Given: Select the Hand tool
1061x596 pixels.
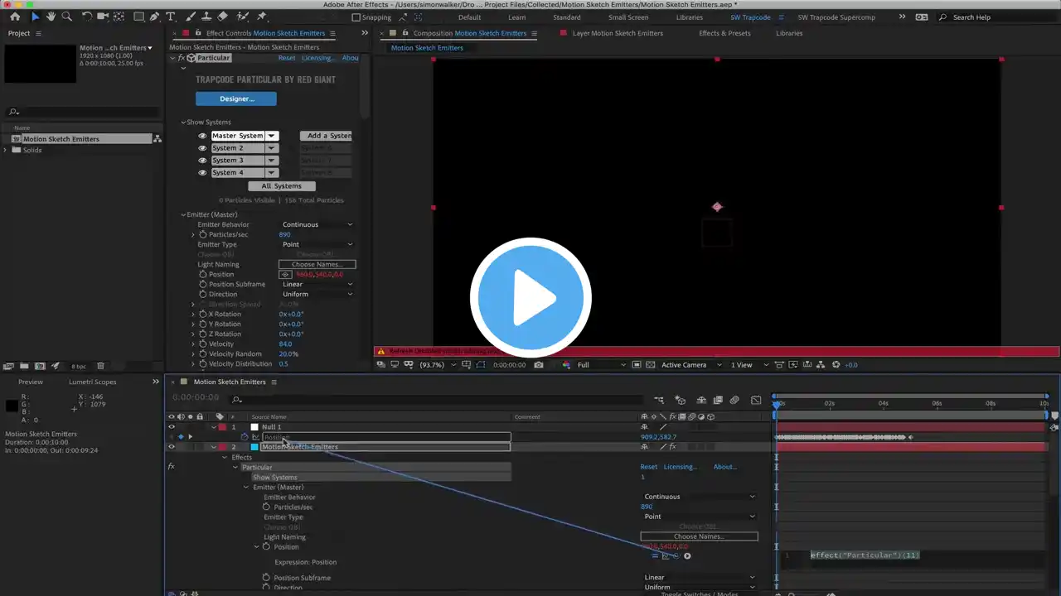Looking at the screenshot, I should [x=51, y=17].
